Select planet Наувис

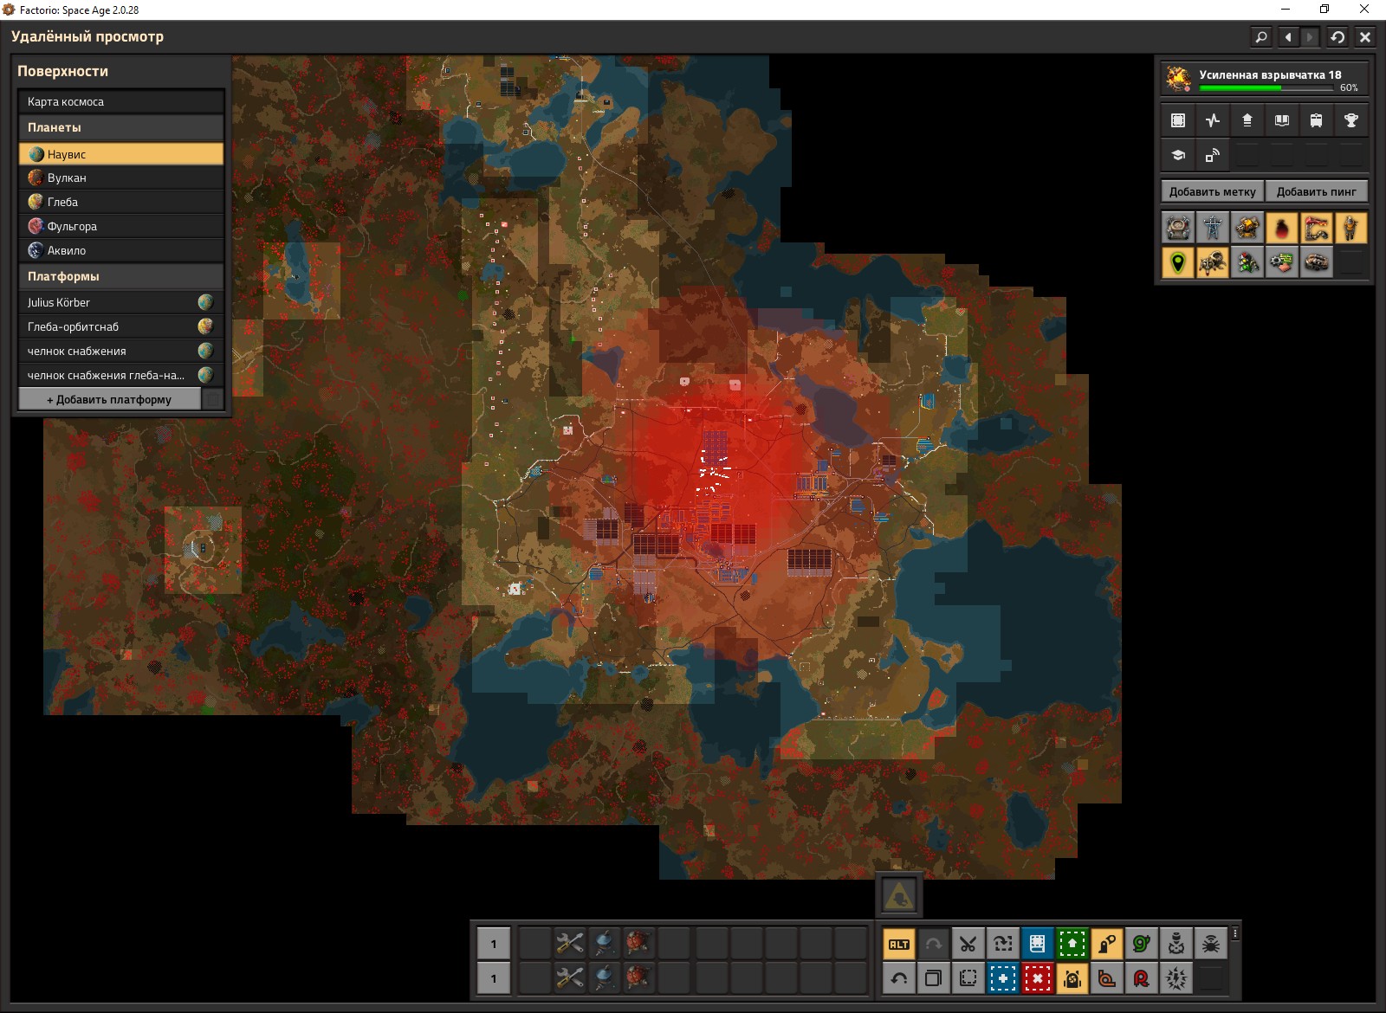click(121, 154)
